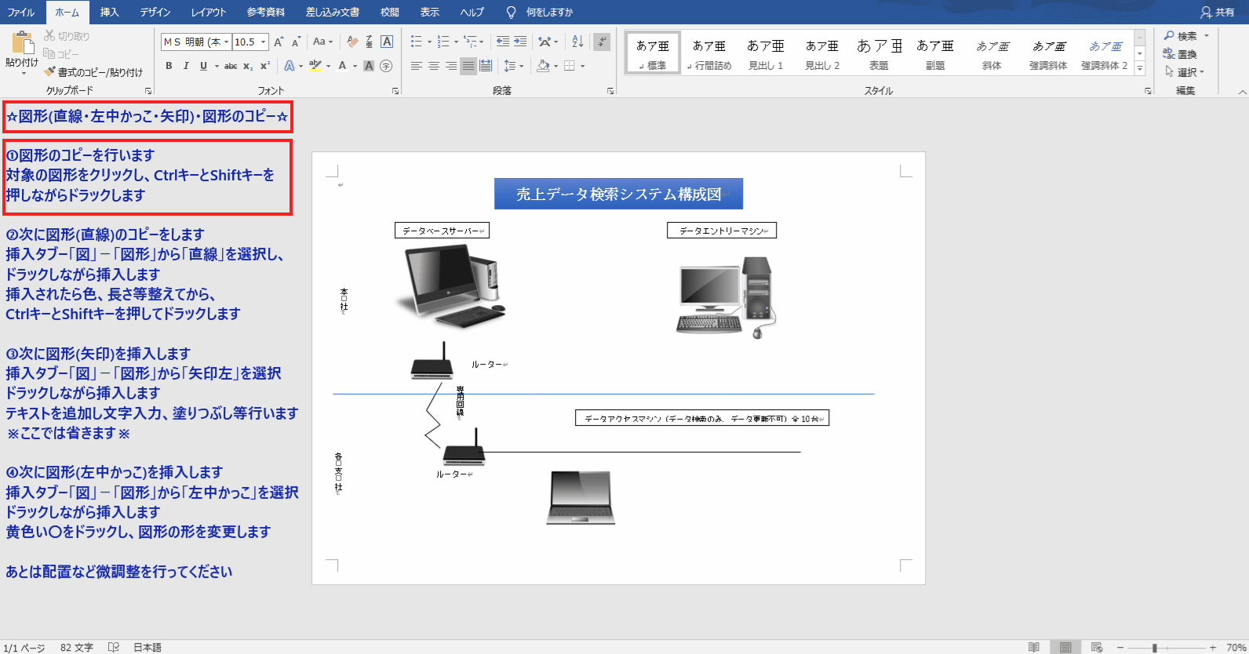The image size is (1249, 654).
Task: Switch to the 挿入 (Insert) ribbon tab
Action: (109, 12)
